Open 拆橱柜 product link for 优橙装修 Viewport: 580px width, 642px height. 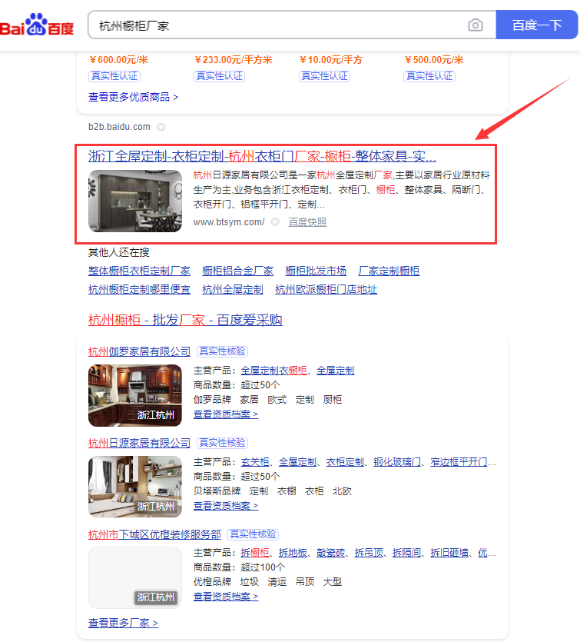(x=255, y=553)
